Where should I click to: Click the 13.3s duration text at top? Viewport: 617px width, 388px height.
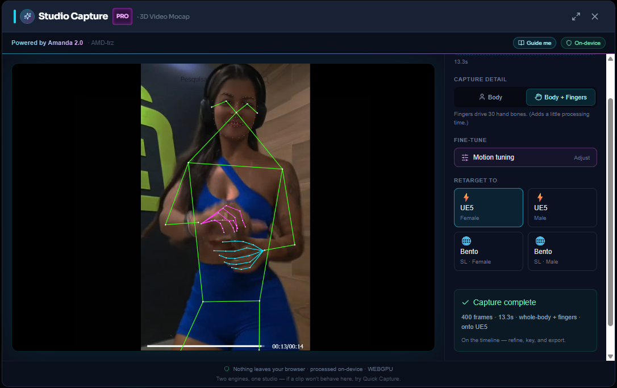click(461, 62)
